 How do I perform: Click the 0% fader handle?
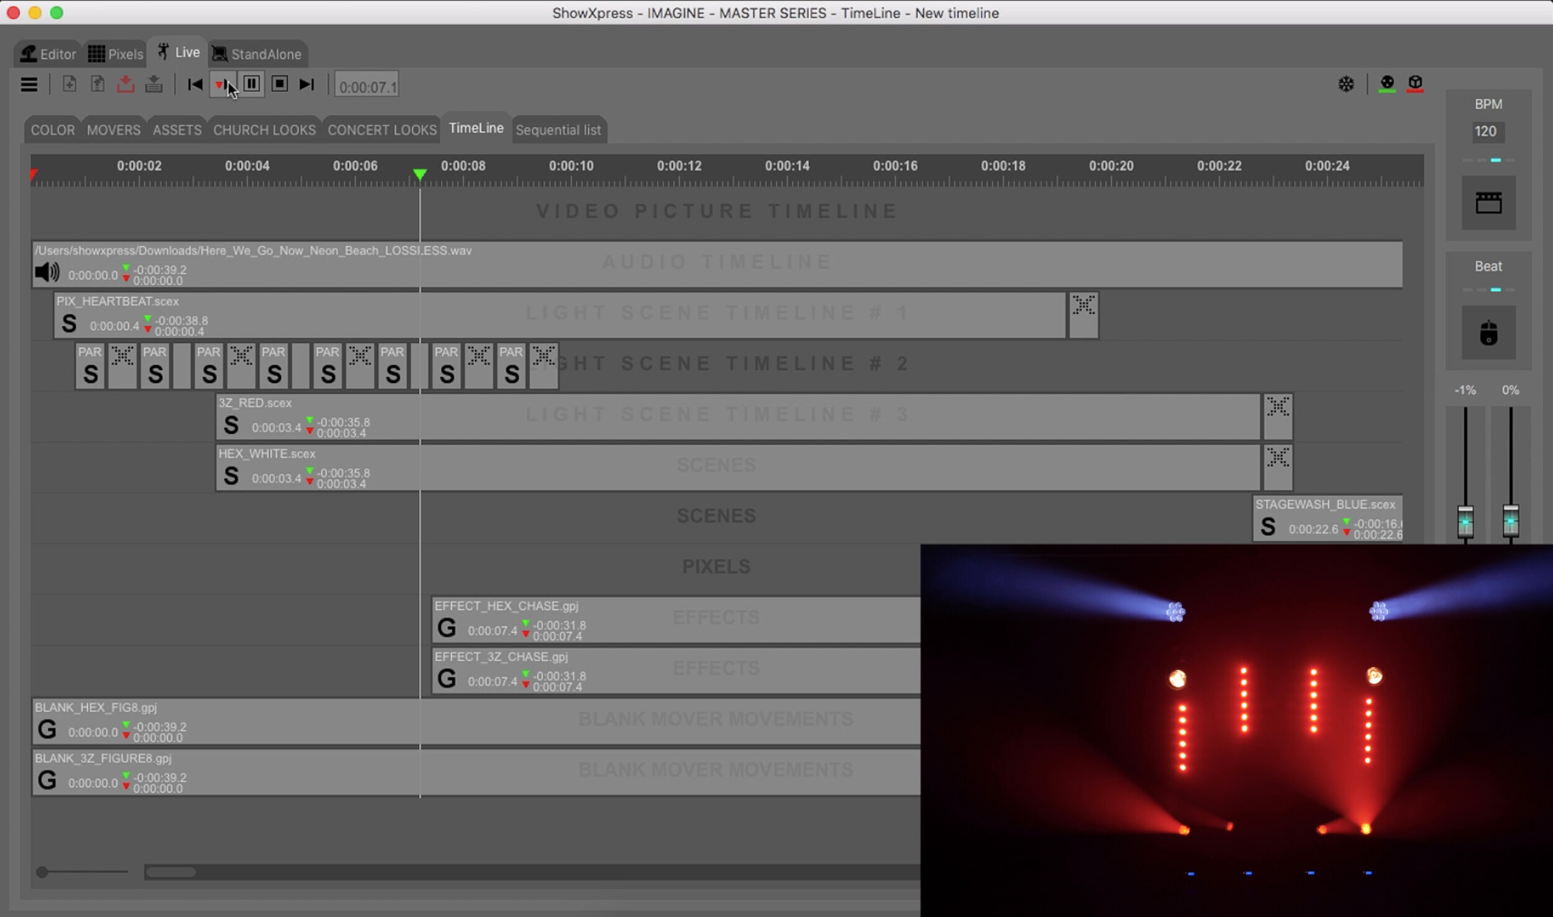click(x=1511, y=521)
